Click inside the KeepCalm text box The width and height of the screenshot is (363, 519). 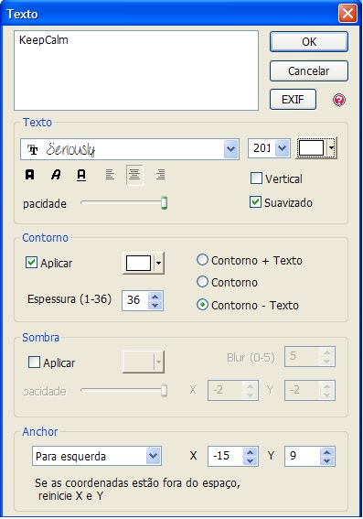pyautogui.click(x=136, y=70)
